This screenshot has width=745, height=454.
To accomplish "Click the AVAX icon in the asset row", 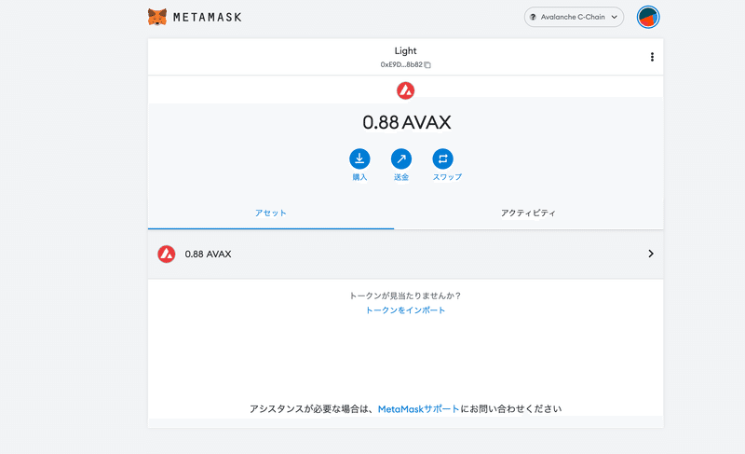I will 167,254.
